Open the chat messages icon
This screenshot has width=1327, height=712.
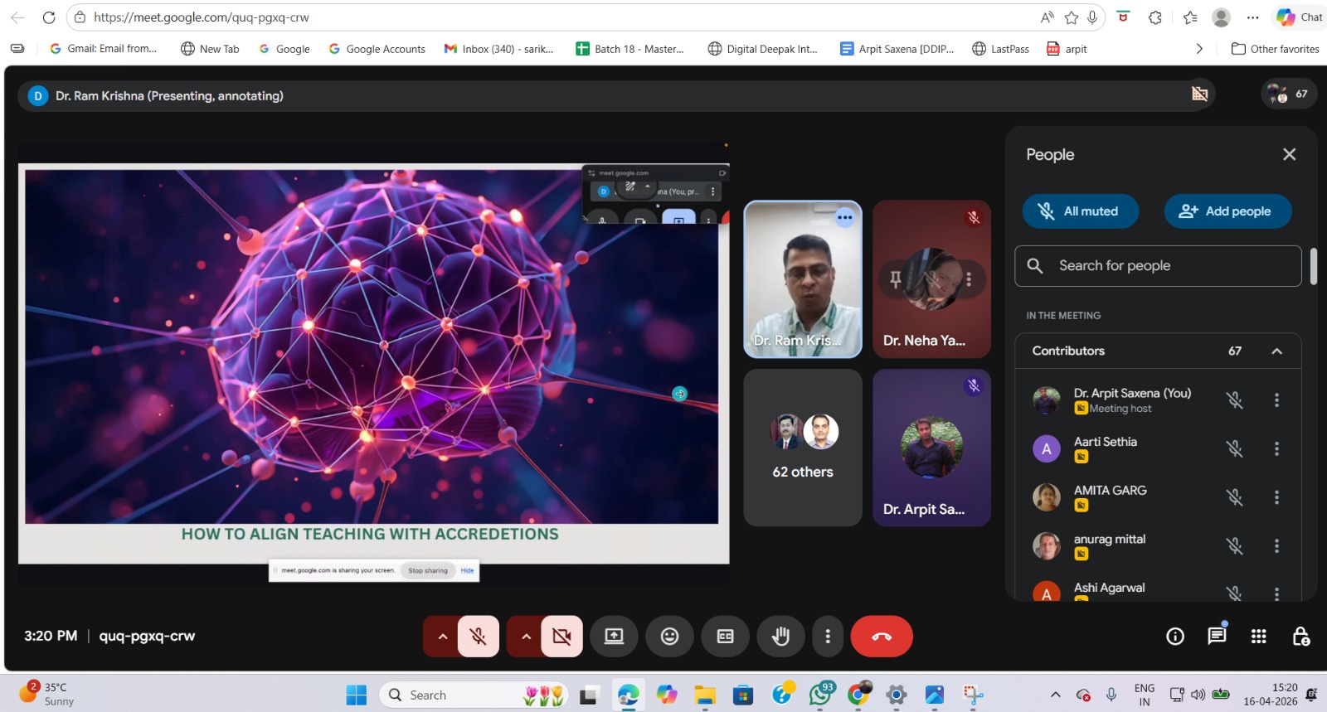pos(1217,637)
